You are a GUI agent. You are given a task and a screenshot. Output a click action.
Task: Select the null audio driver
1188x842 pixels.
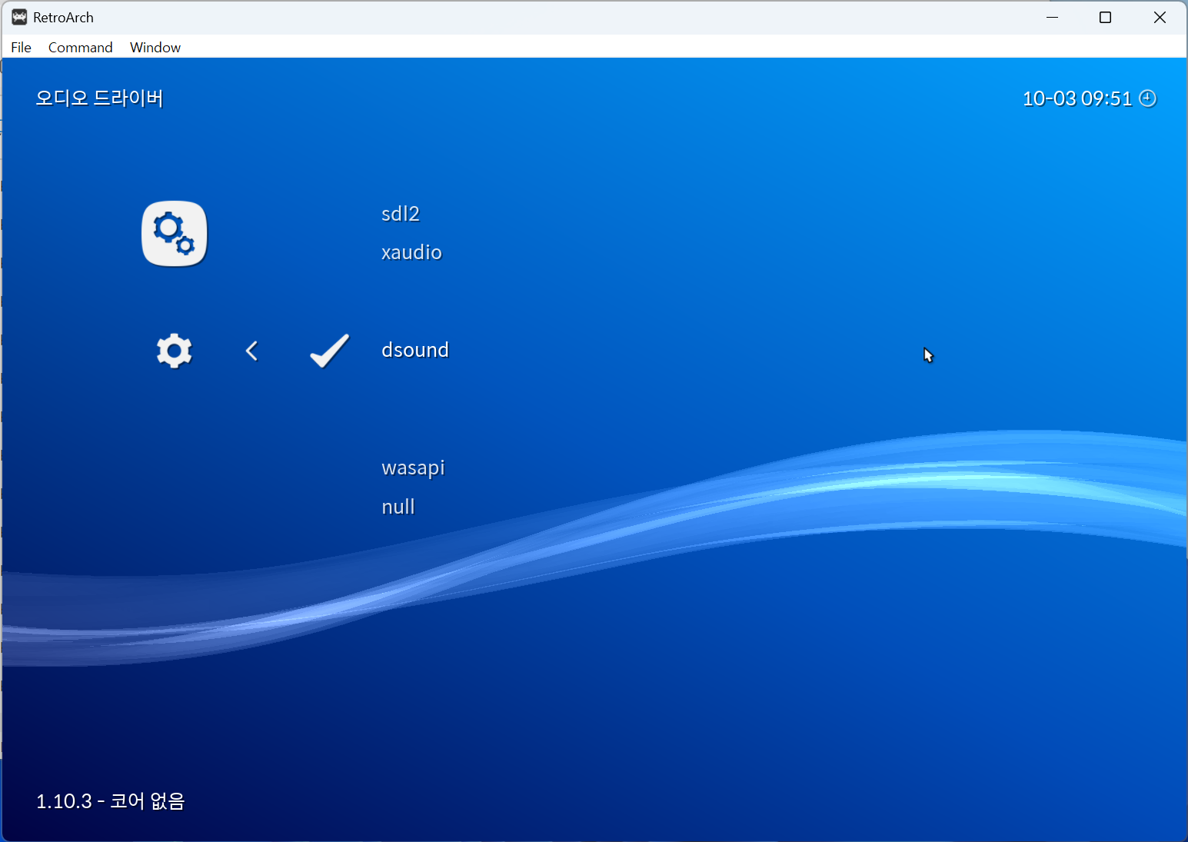point(398,507)
